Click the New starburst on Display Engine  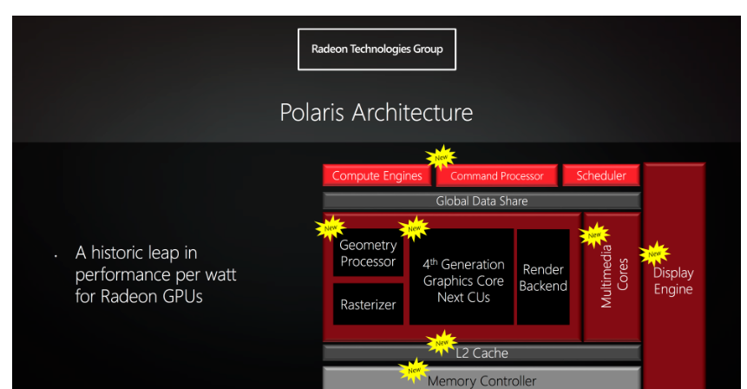(654, 254)
